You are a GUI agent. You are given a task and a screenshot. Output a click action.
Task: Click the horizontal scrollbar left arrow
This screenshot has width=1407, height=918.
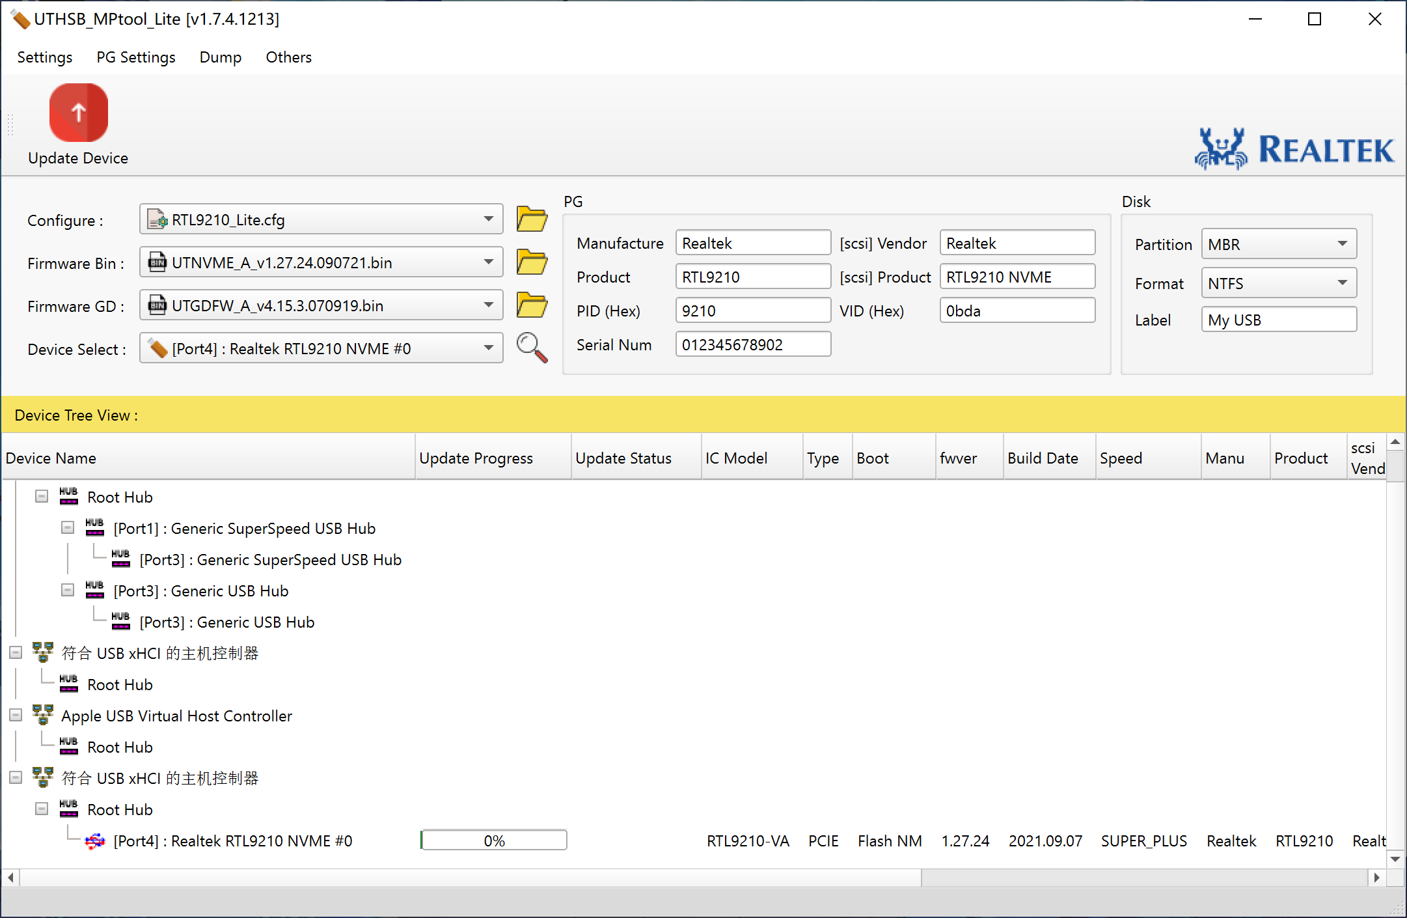(10, 878)
